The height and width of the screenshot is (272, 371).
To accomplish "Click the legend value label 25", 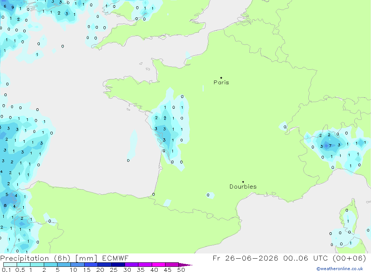I will [x=114, y=270].
